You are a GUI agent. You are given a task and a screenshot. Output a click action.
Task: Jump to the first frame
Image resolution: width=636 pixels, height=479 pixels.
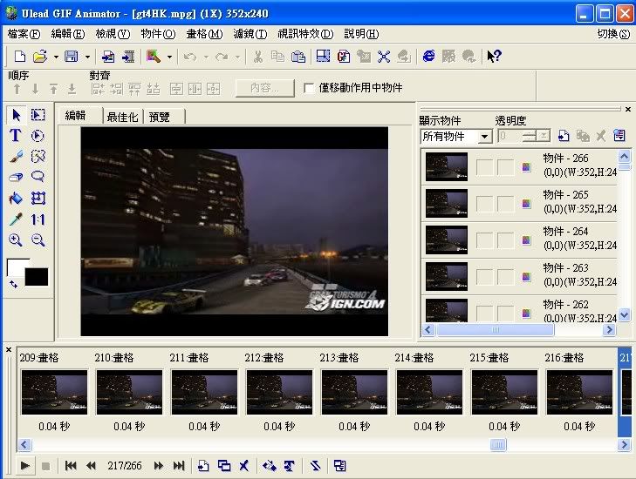tap(71, 466)
